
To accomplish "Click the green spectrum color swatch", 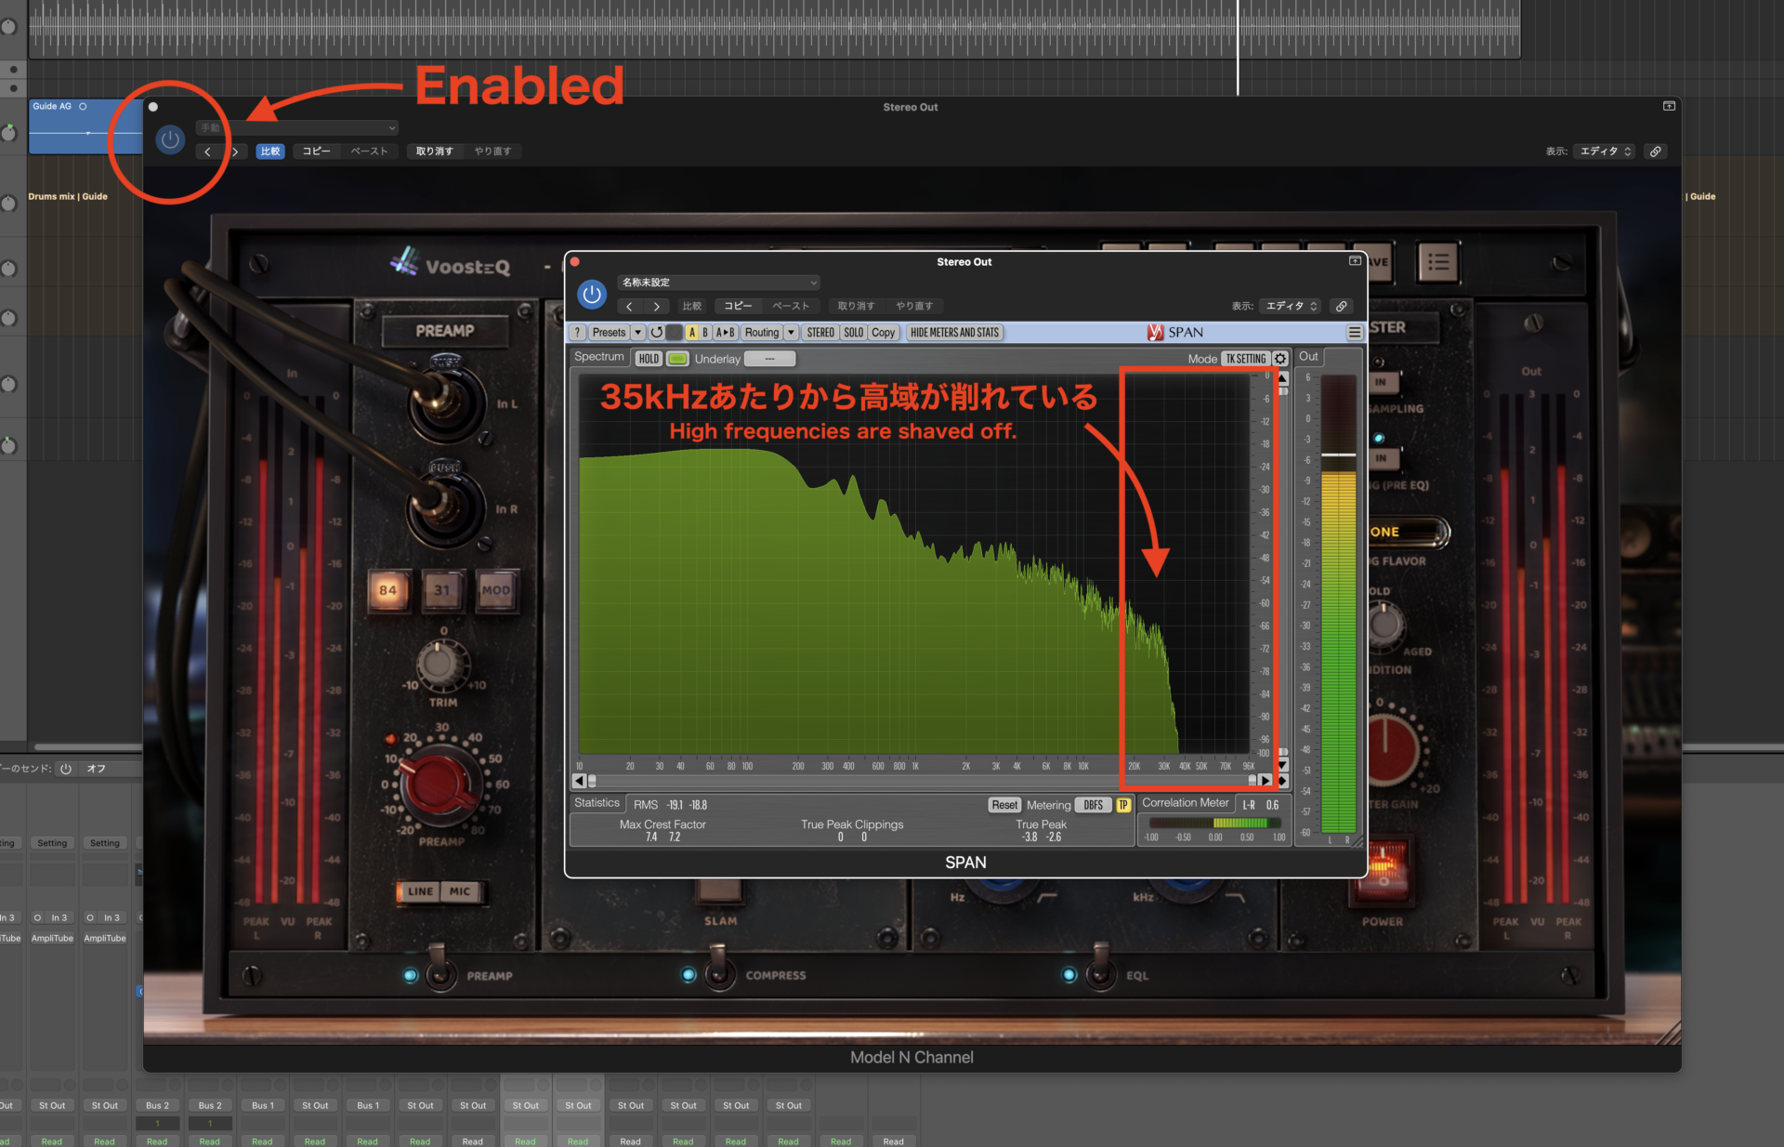I will tap(677, 359).
